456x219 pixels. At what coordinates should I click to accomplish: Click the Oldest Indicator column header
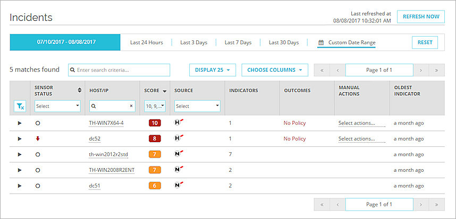point(407,91)
